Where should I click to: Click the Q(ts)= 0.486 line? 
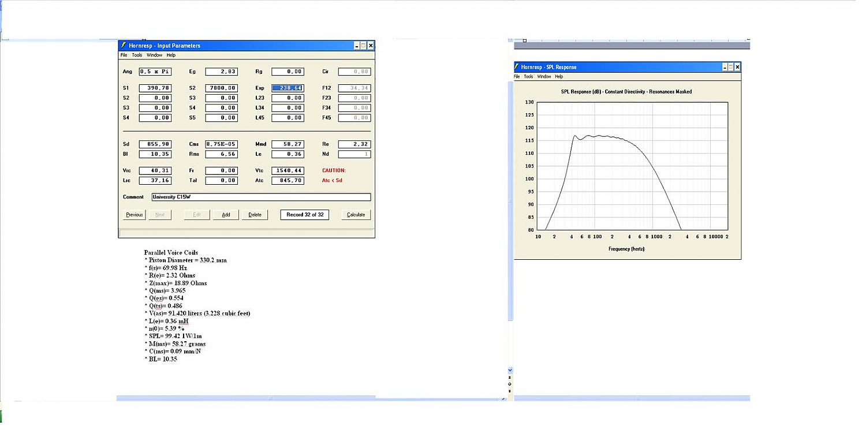(x=165, y=305)
